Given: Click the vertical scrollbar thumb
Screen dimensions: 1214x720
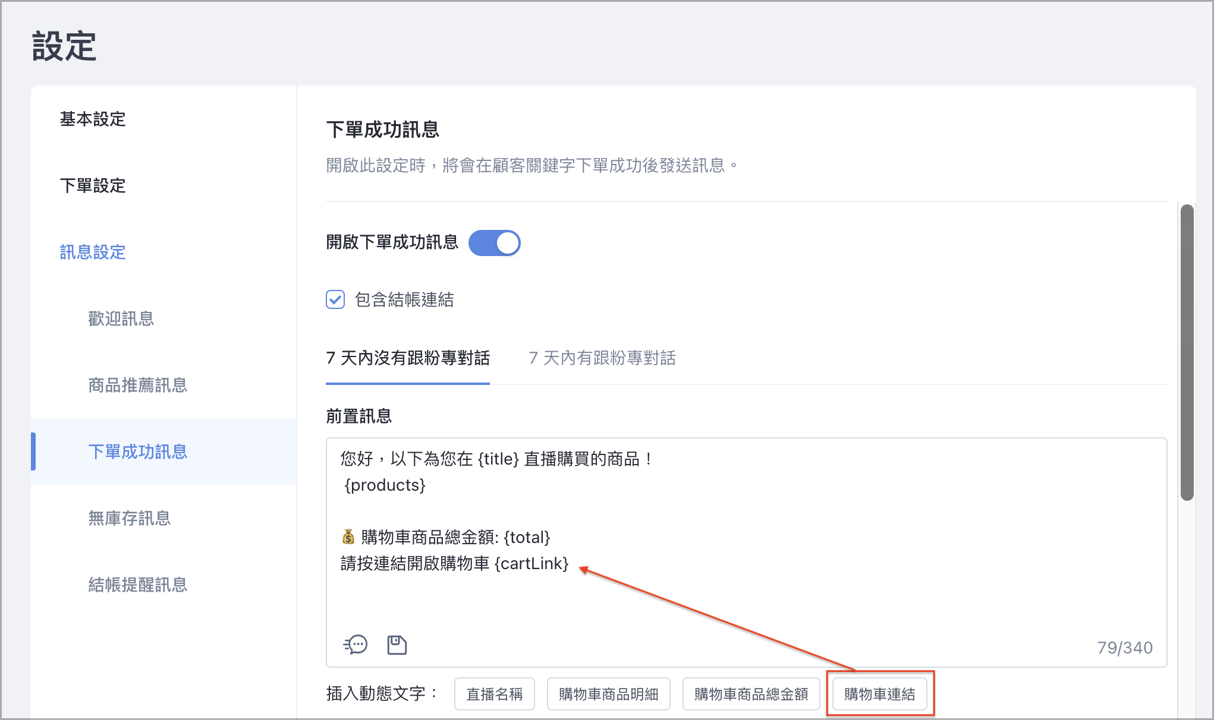Looking at the screenshot, I should tap(1187, 352).
